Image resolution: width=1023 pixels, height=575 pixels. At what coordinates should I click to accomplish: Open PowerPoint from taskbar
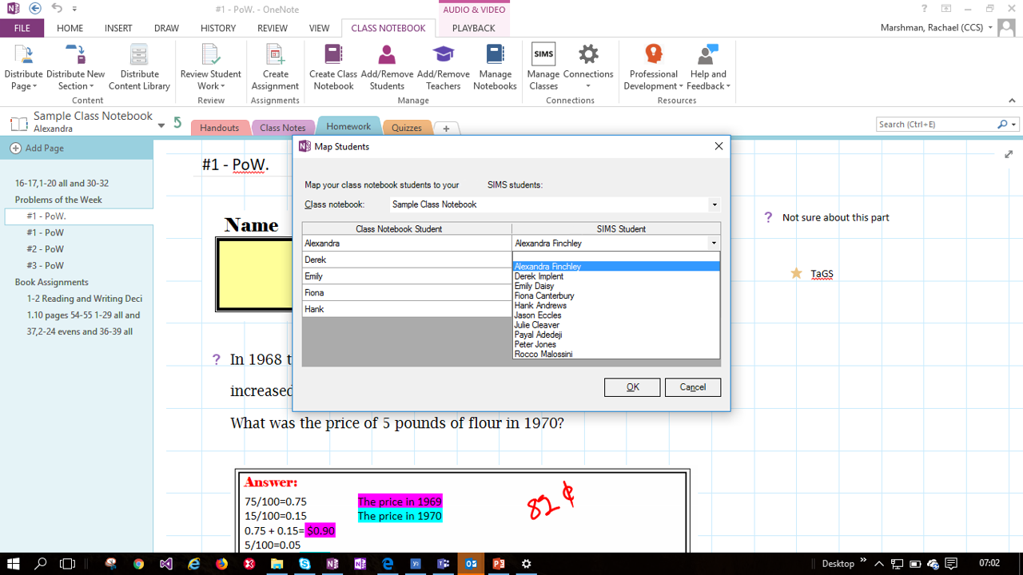click(499, 564)
